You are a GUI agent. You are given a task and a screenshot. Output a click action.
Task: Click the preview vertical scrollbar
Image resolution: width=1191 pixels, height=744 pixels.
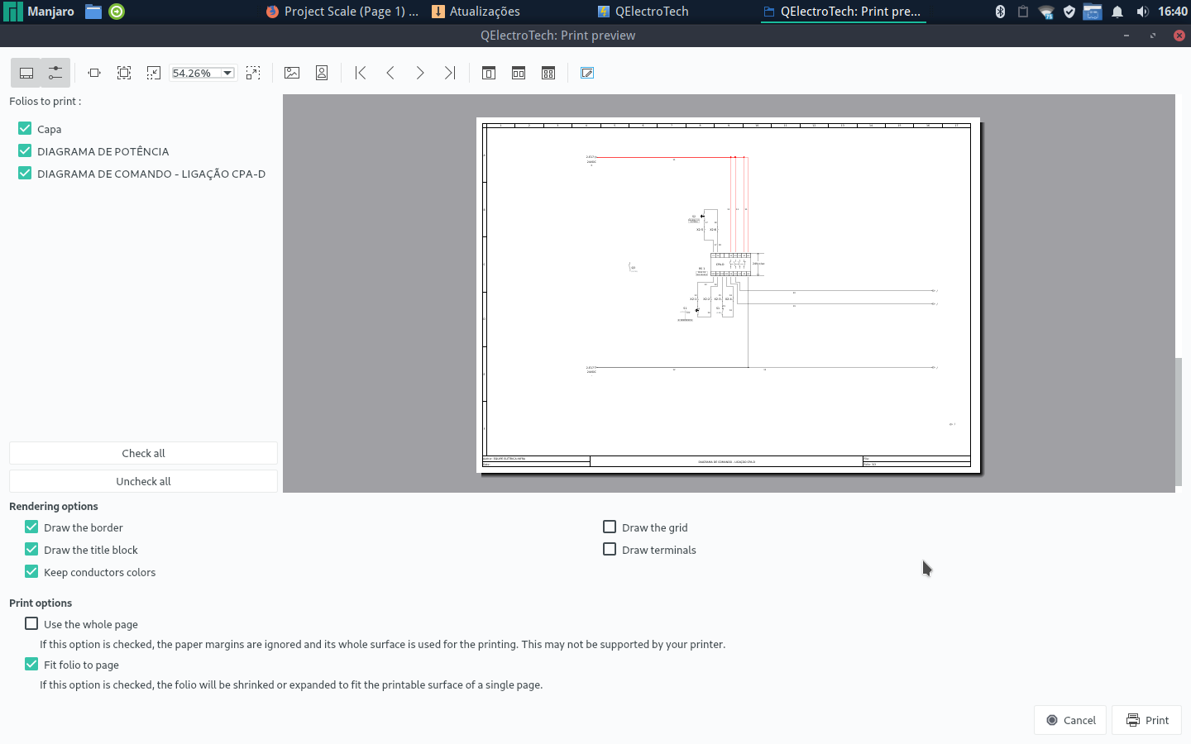(1179, 422)
